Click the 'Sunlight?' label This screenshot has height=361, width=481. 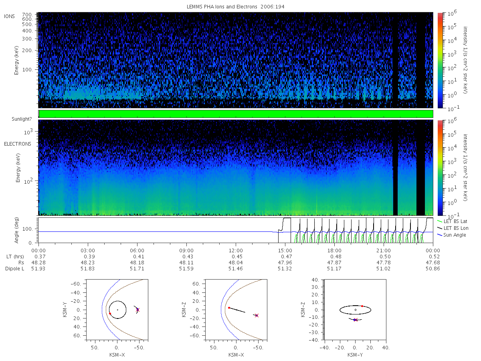tap(22, 119)
